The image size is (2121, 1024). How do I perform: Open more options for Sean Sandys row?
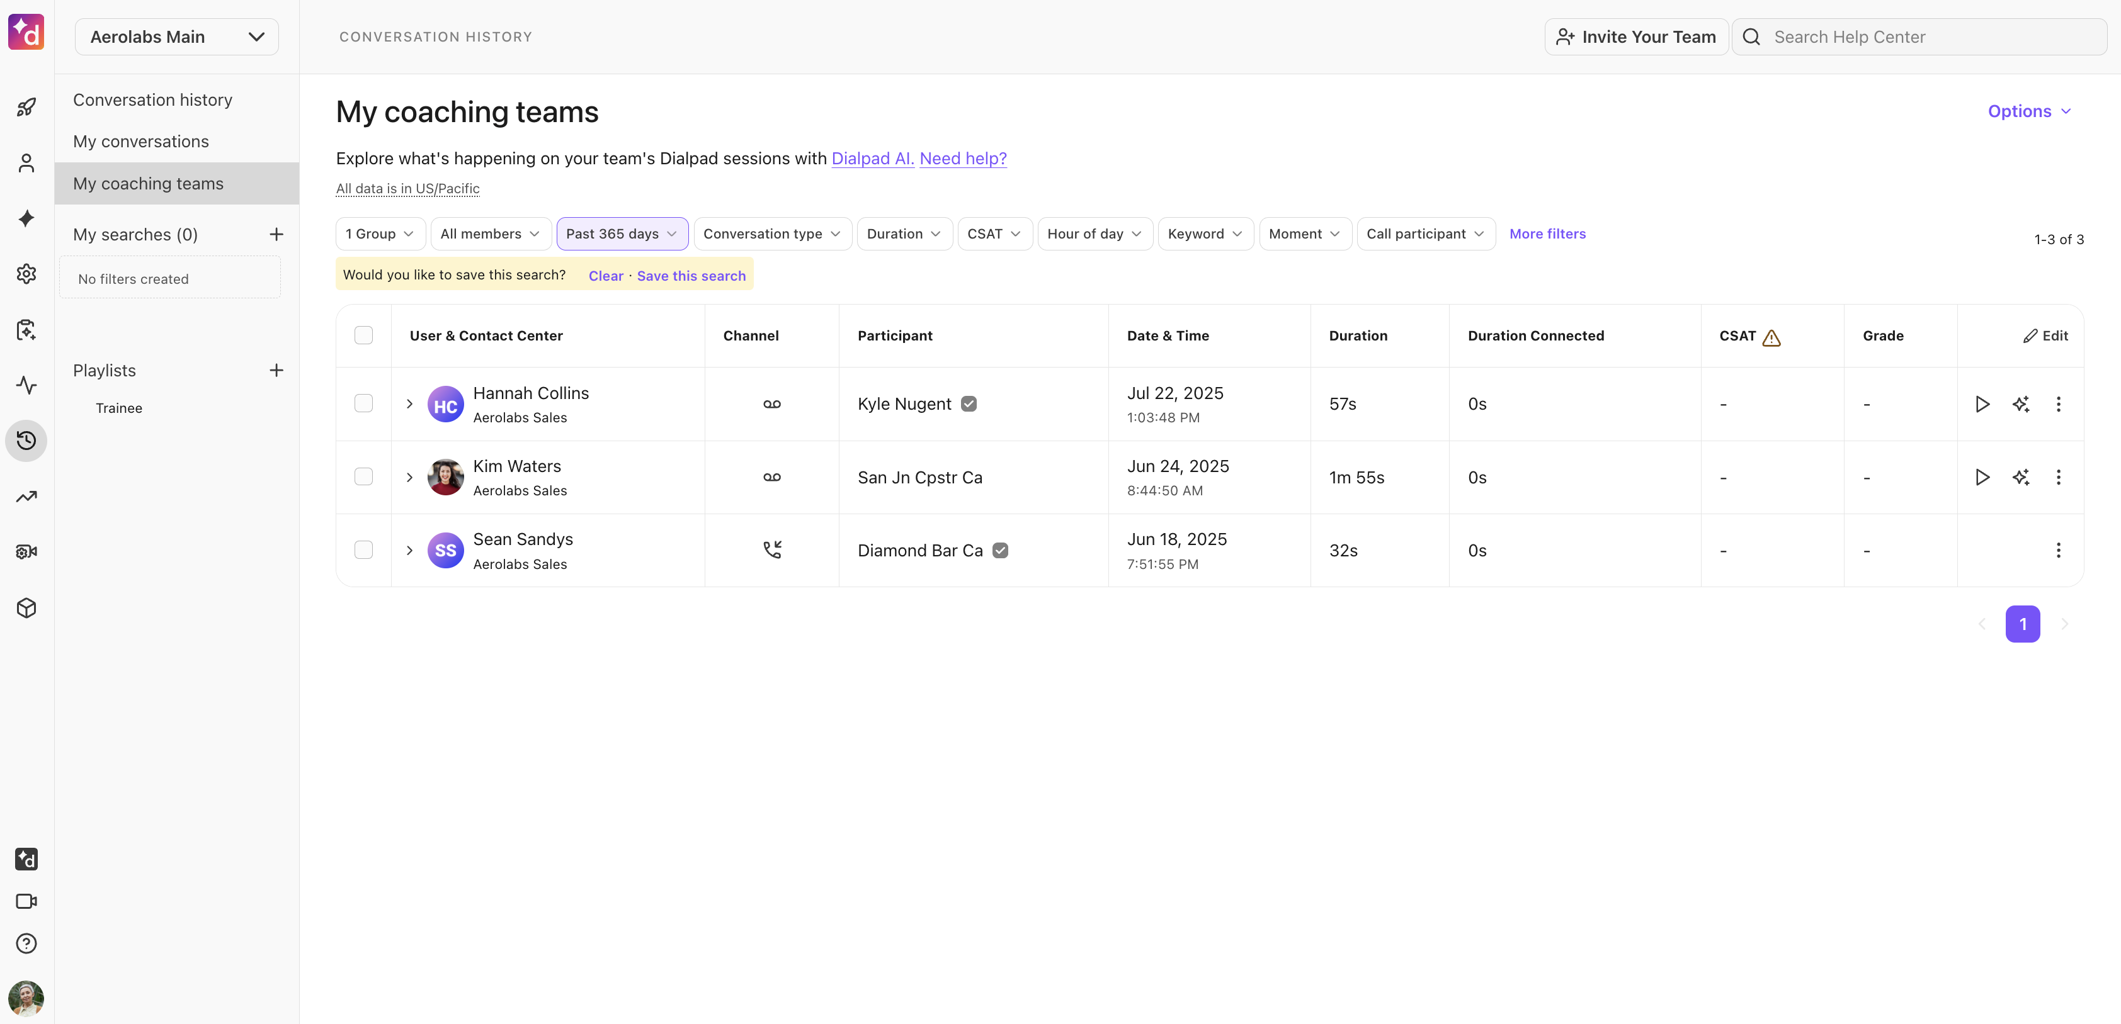(x=2059, y=551)
